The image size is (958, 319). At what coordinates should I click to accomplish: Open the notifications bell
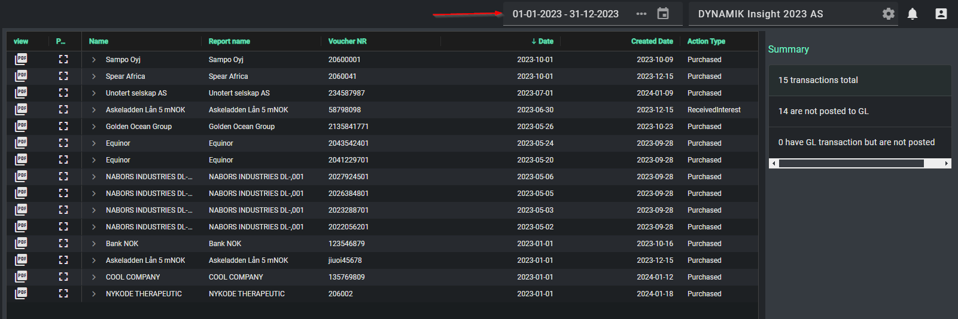(x=912, y=14)
